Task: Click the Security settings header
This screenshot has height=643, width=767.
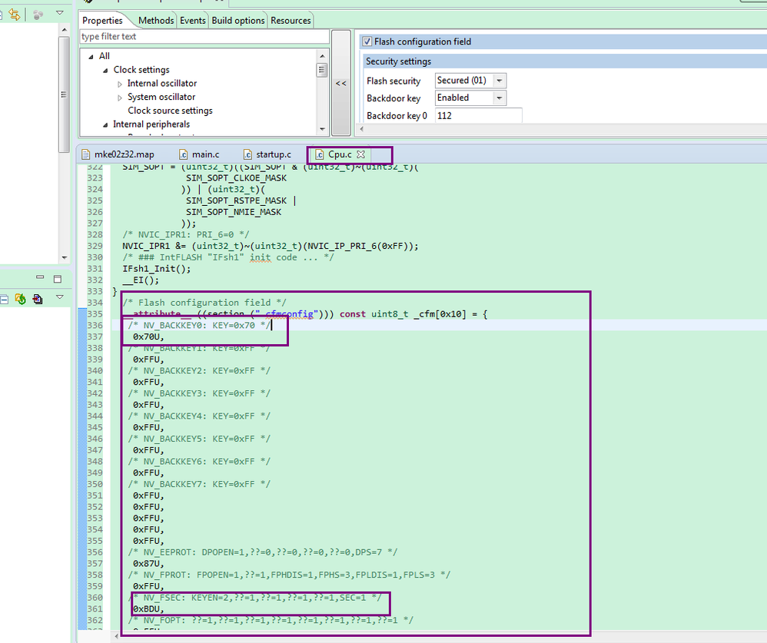Action: tap(398, 61)
